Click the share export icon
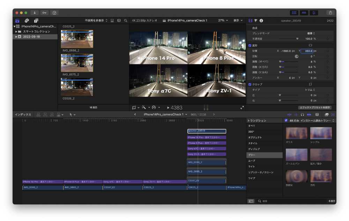The height and width of the screenshot is (221, 349). pyautogui.click(x=331, y=13)
